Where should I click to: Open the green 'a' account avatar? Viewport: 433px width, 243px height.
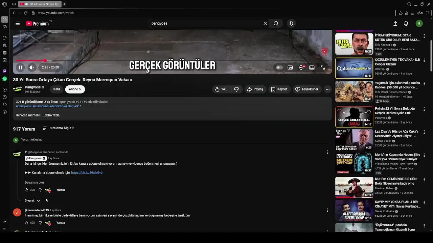pyautogui.click(x=419, y=23)
